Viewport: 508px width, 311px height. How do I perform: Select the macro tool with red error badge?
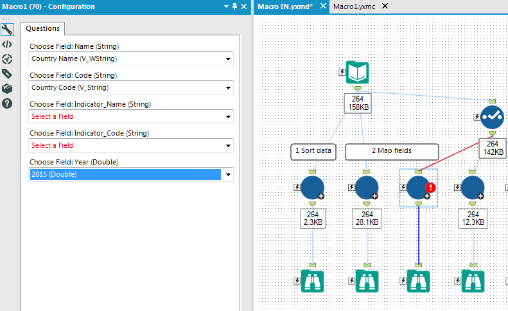coord(418,188)
